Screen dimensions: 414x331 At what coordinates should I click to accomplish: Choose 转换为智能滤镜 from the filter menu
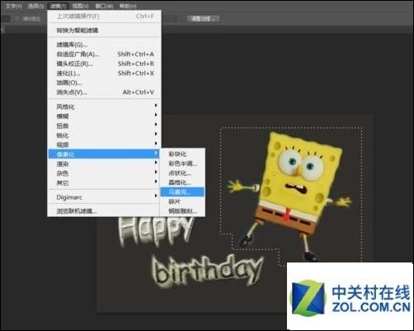pyautogui.click(x=104, y=31)
